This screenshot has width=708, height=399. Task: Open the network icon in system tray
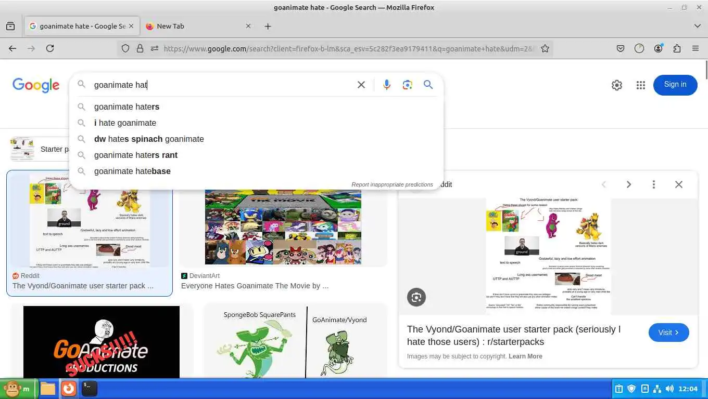[x=657, y=389]
